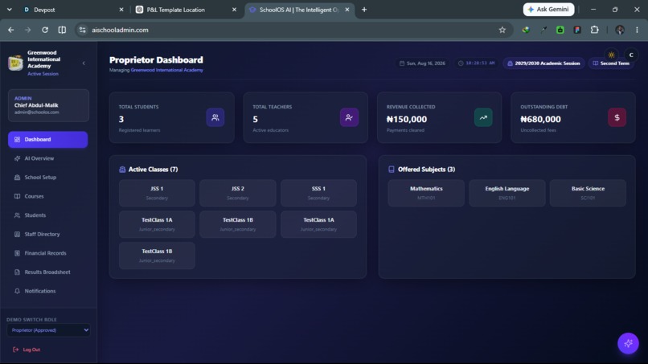Open the Dashboard sidebar item
The height and width of the screenshot is (364, 648).
pos(47,140)
